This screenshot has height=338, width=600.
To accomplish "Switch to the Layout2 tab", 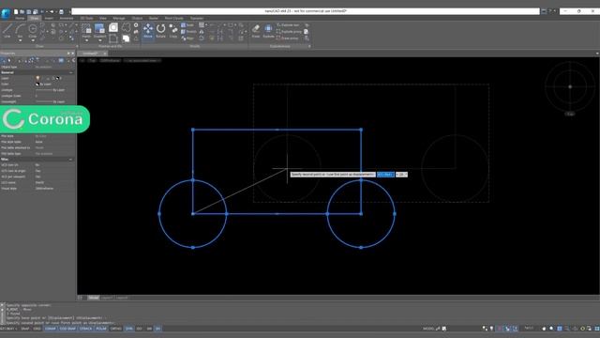I will point(122,298).
